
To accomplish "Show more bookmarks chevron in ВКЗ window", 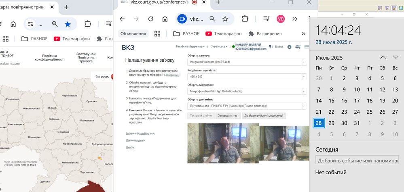I will coord(304,33).
